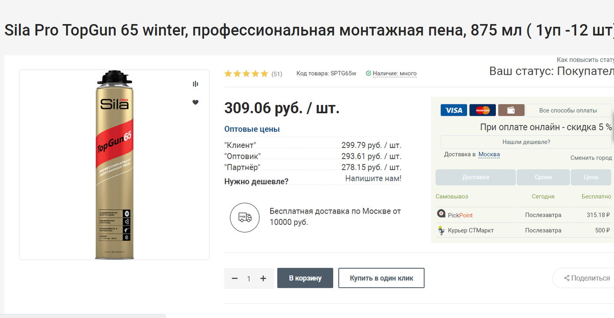Viewport: 614px width, 318px height.
Task: Decrease quantity with the minus button
Action: pos(235,279)
